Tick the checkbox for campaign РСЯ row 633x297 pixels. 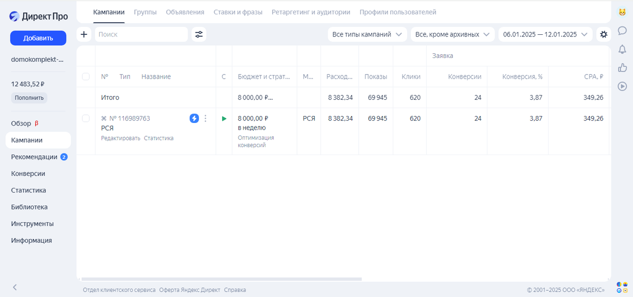coord(86,119)
